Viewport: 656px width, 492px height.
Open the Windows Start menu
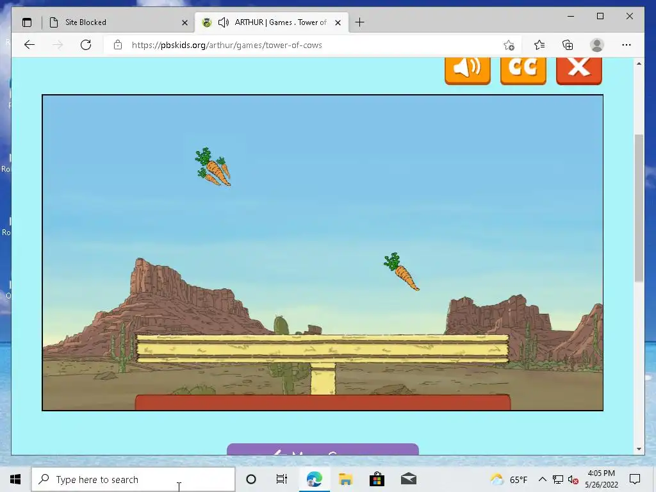coord(15,479)
